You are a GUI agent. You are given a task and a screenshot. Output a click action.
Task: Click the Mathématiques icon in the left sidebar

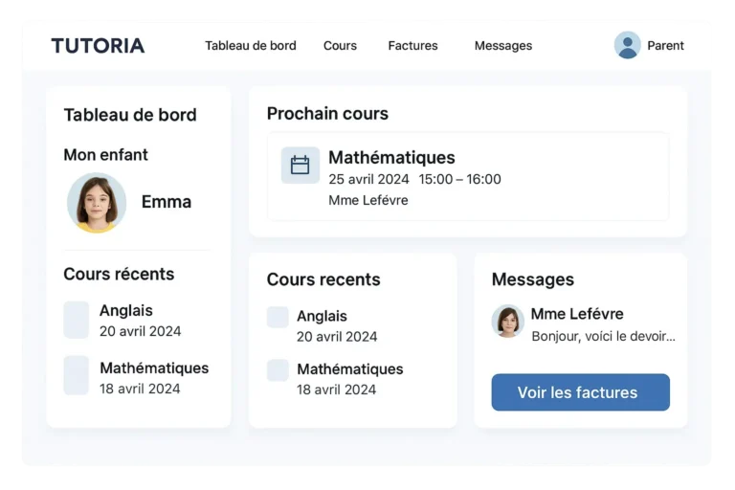pos(76,375)
